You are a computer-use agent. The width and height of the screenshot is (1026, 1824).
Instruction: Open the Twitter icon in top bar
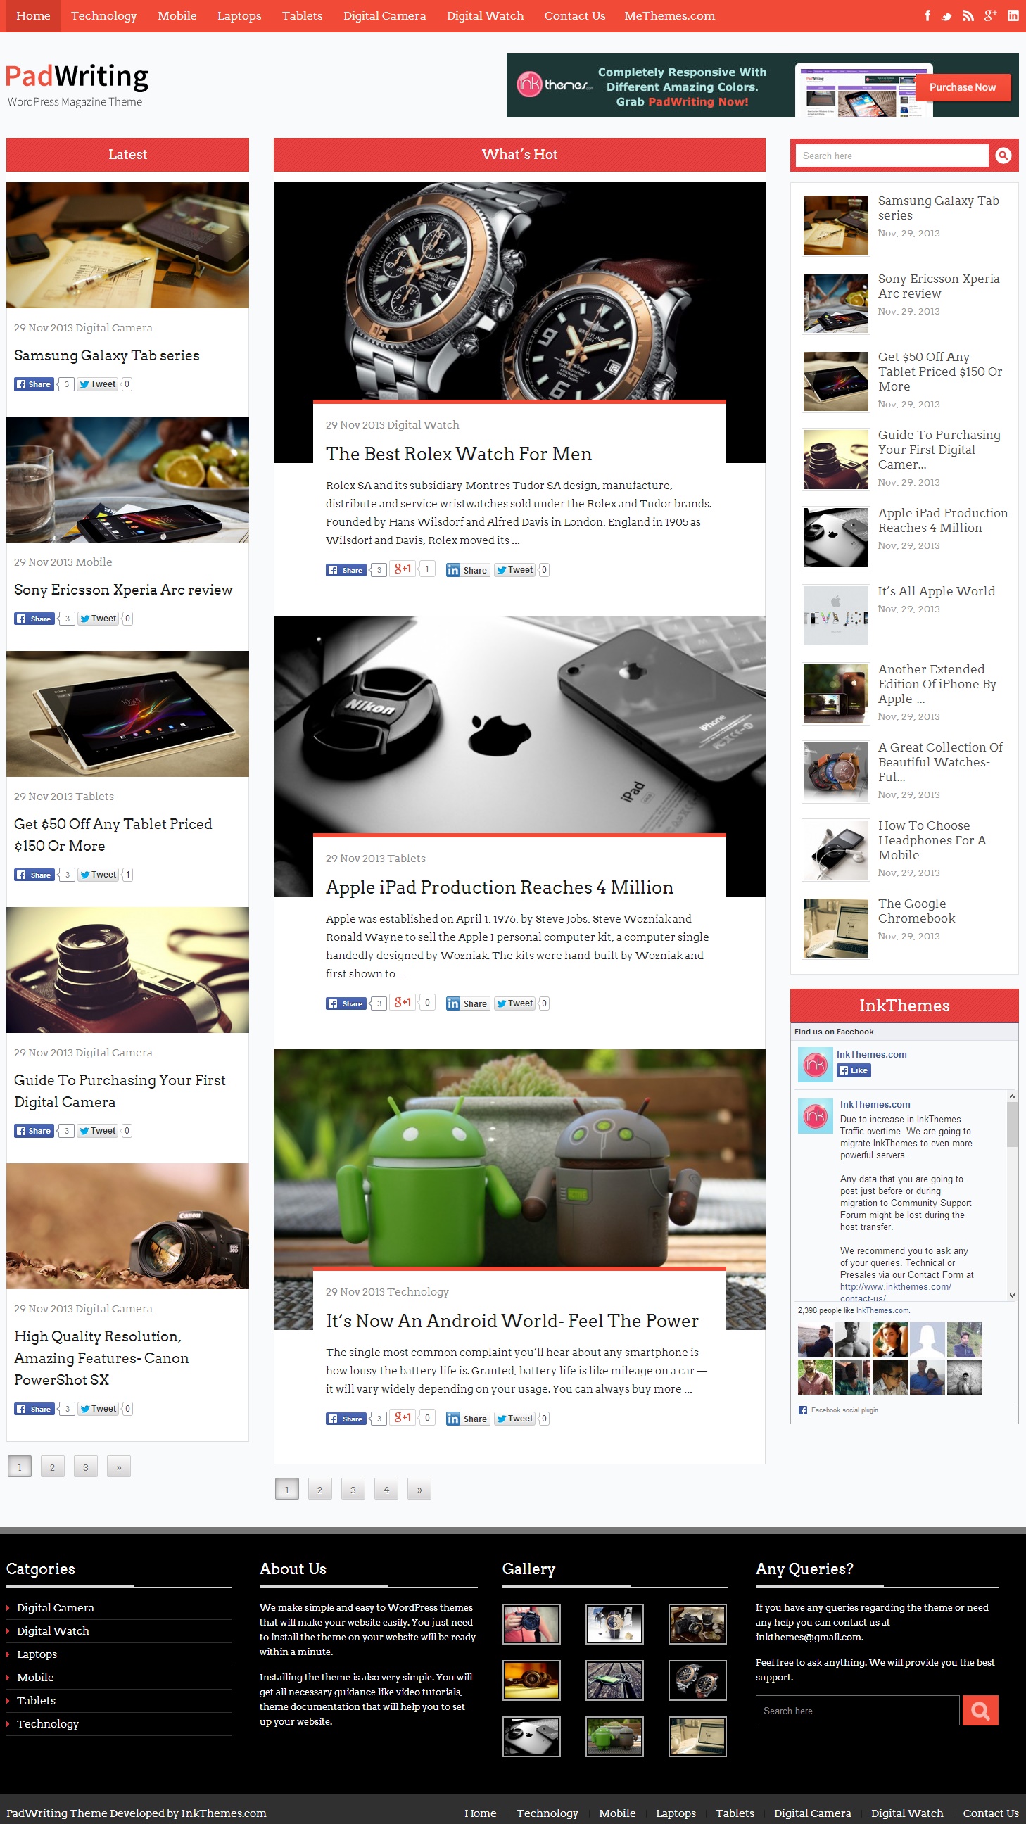click(x=946, y=15)
